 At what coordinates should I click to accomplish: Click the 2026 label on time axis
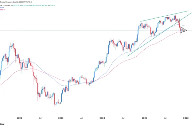click(185, 118)
